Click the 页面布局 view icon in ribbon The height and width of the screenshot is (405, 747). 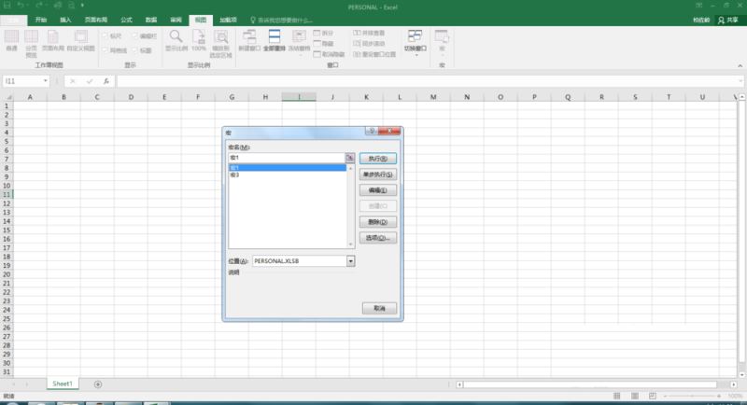coord(53,40)
